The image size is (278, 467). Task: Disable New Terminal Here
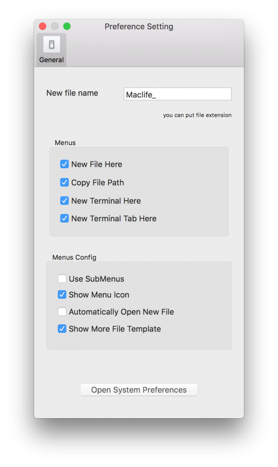pyautogui.click(x=64, y=200)
